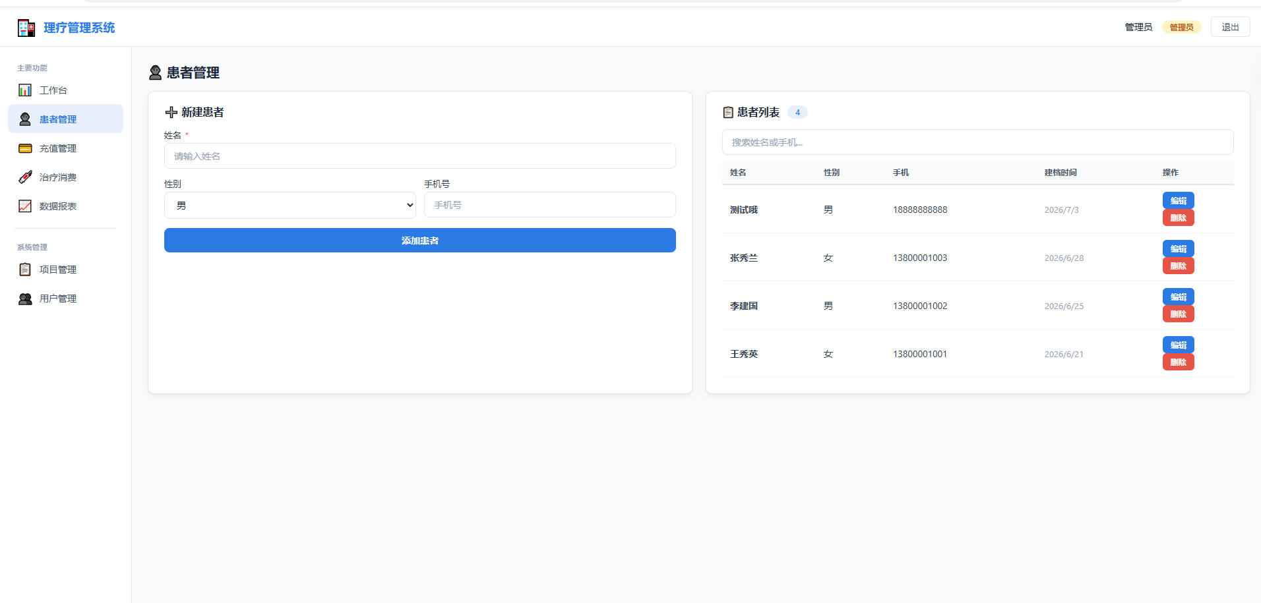This screenshot has height=603, width=1261.
Task: Open 项目管理 via its clipboard icon
Action: 25,270
